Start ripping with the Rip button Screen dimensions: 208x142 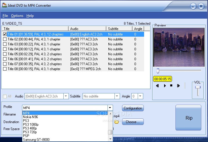(x=188, y=118)
